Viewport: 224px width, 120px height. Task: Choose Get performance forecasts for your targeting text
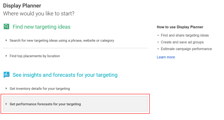[x=45, y=104]
